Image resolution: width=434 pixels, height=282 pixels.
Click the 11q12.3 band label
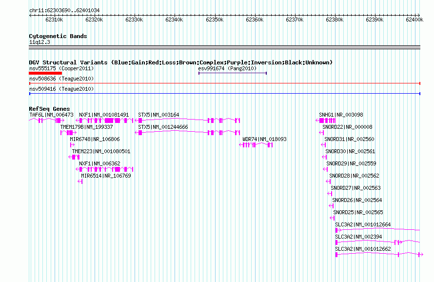(39, 42)
